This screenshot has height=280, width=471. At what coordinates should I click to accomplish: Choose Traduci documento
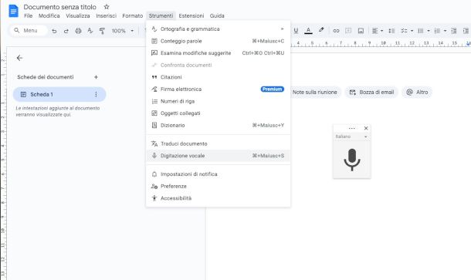point(218,143)
